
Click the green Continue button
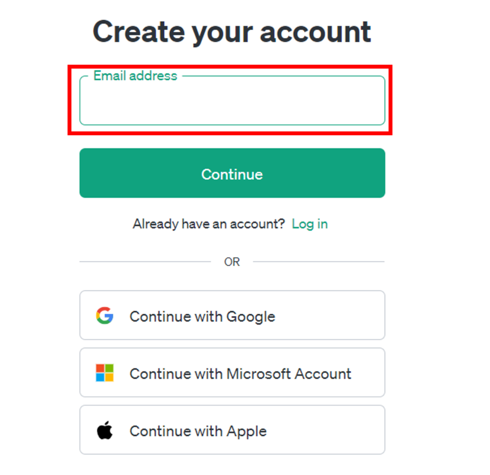(x=232, y=173)
